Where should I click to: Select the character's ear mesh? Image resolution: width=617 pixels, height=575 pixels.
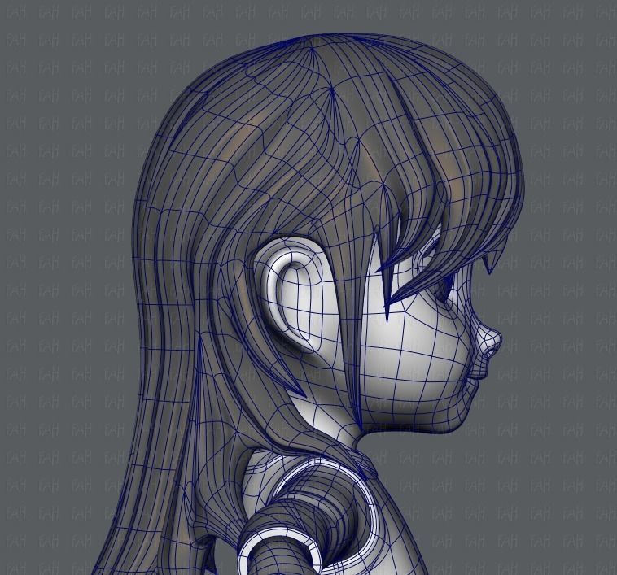[295, 294]
